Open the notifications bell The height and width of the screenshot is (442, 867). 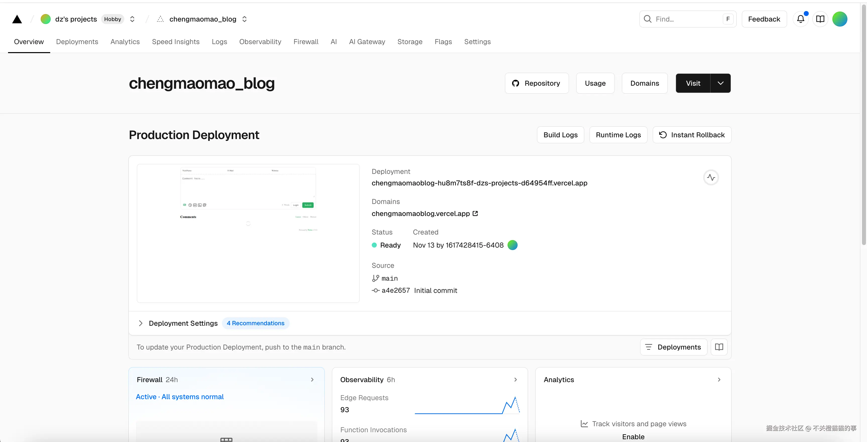(801, 19)
